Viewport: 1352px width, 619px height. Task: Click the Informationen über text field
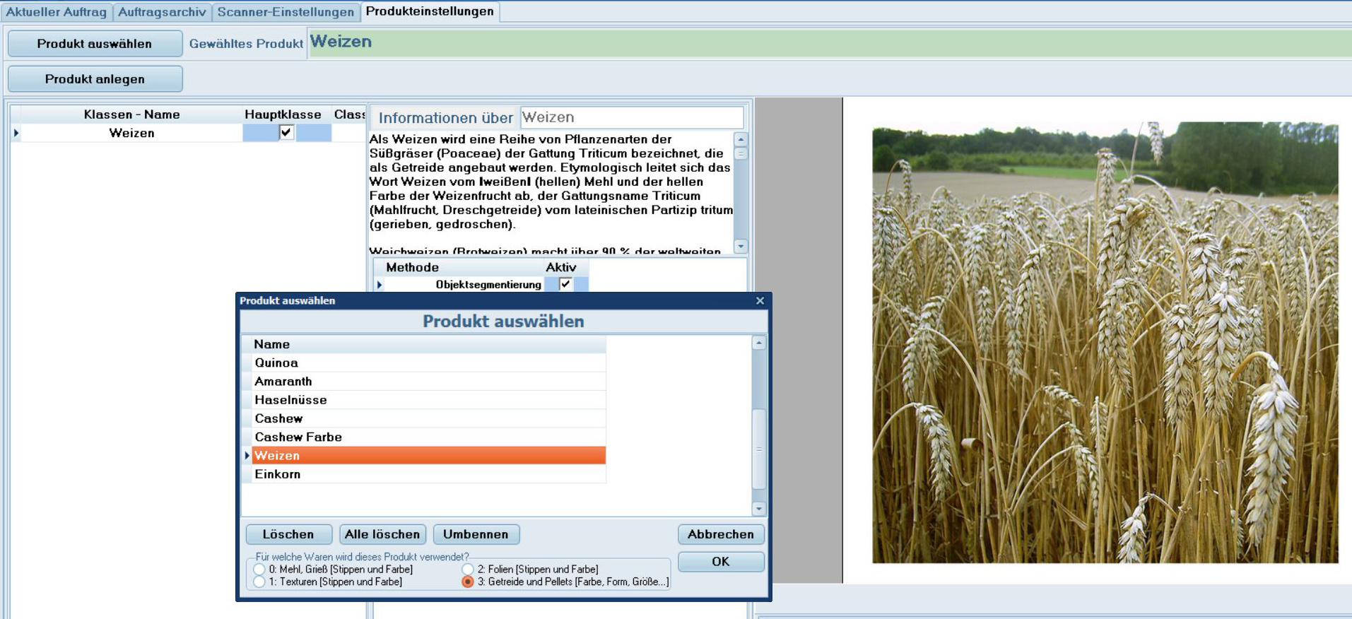pos(631,117)
